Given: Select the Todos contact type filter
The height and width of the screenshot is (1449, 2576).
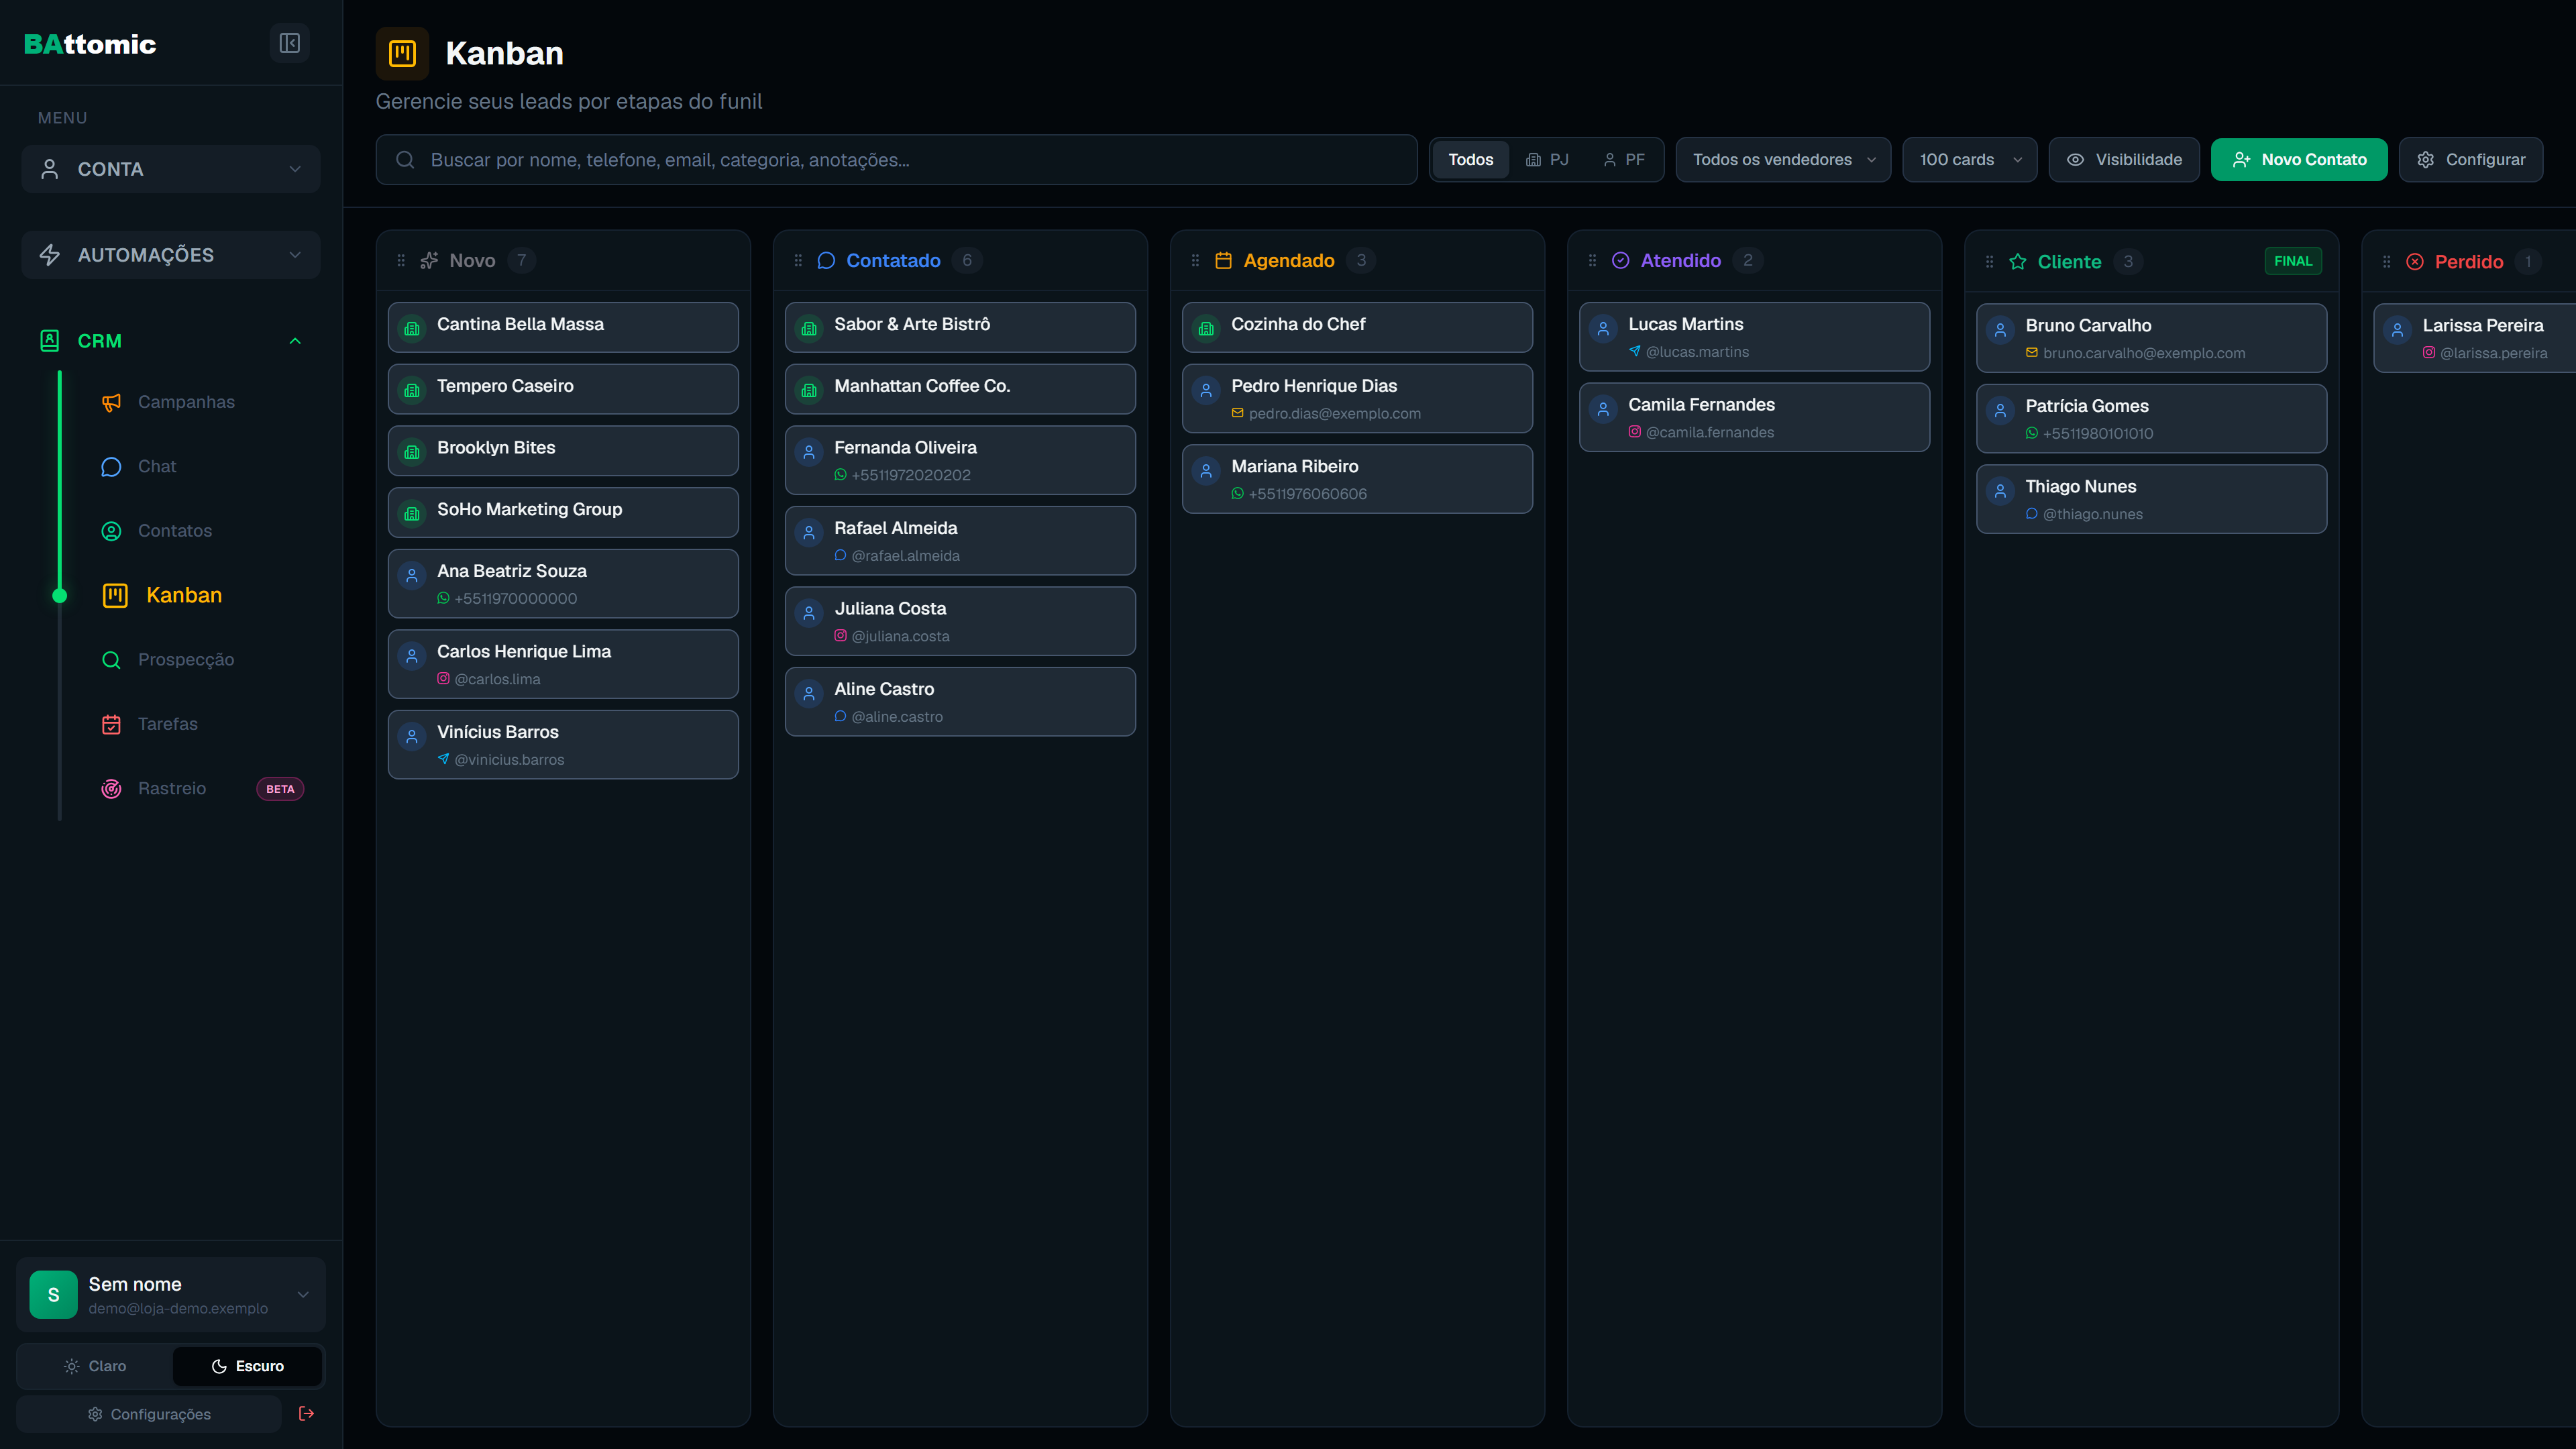Looking at the screenshot, I should click(x=1470, y=160).
